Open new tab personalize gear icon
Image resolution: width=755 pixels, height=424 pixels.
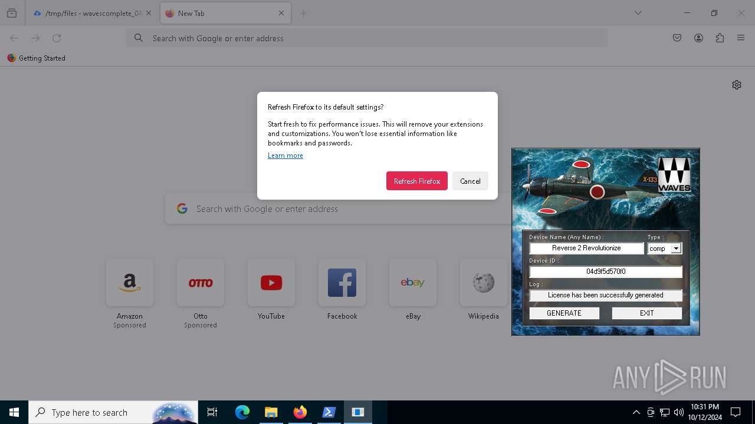tap(737, 85)
